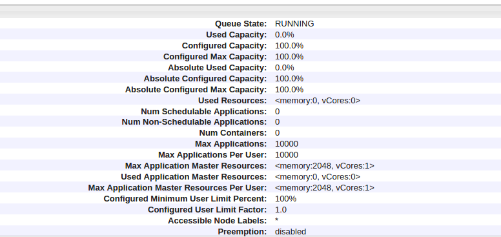The height and width of the screenshot is (237, 501).
Task: Click the 'Used Capacity:' label
Action: pos(236,34)
